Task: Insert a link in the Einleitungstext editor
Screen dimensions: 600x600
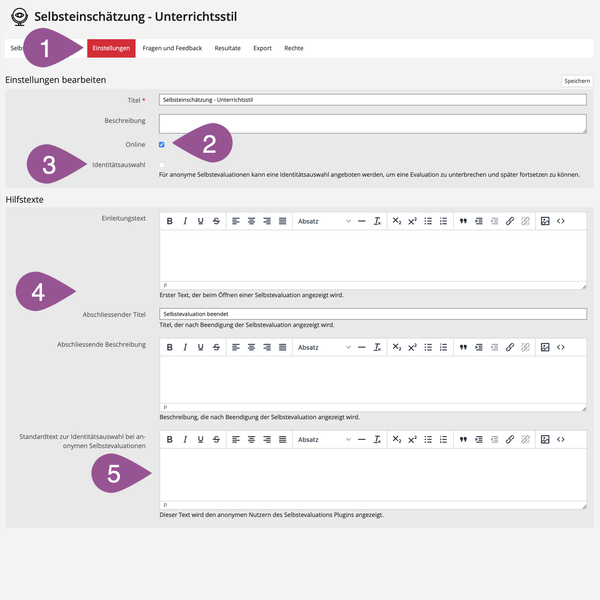Action: (x=510, y=221)
